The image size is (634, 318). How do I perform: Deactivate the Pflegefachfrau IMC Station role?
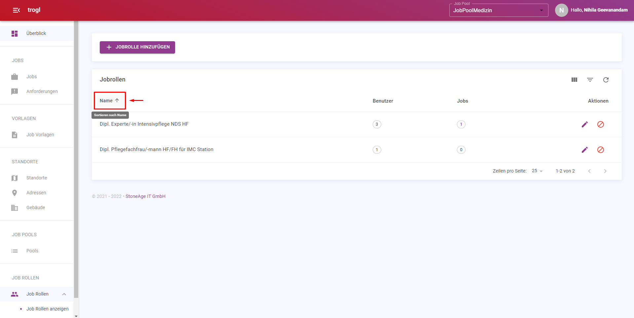(601, 150)
